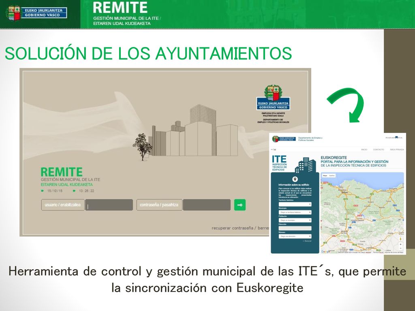Viewport: 415px width, 311px height.
Task: Click Bilbao on the map
Action: [x=344, y=192]
